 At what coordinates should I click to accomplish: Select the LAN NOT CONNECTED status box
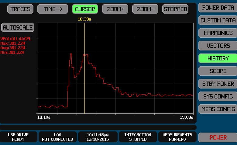point(58,137)
